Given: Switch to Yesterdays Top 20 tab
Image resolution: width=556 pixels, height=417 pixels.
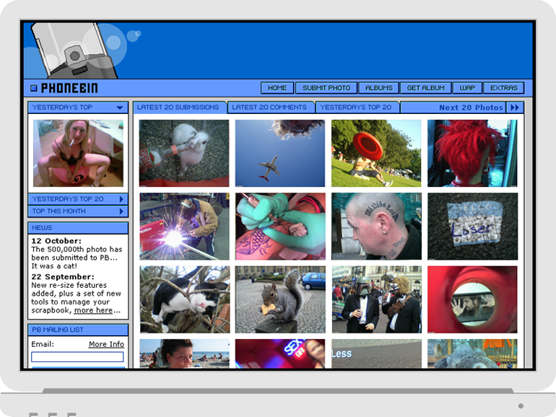Looking at the screenshot, I should pos(357,107).
